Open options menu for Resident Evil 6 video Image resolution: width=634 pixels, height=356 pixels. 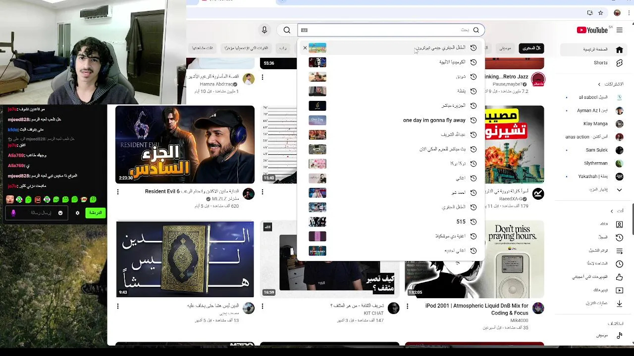[118, 192]
